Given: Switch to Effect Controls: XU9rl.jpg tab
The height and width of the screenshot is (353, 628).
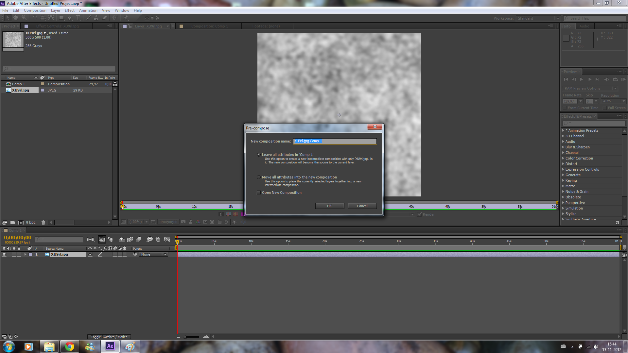Looking at the screenshot, I should [57, 26].
